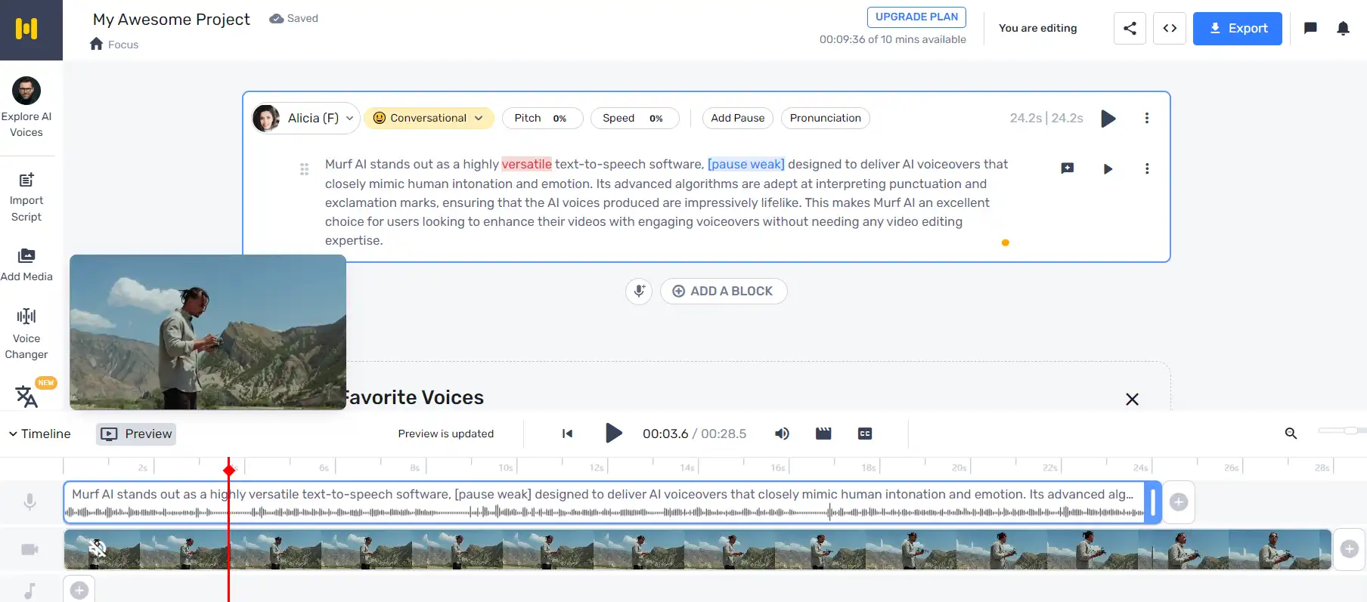1367x602 pixels.
Task: Collapse the Timeline section
Action: 39,434
